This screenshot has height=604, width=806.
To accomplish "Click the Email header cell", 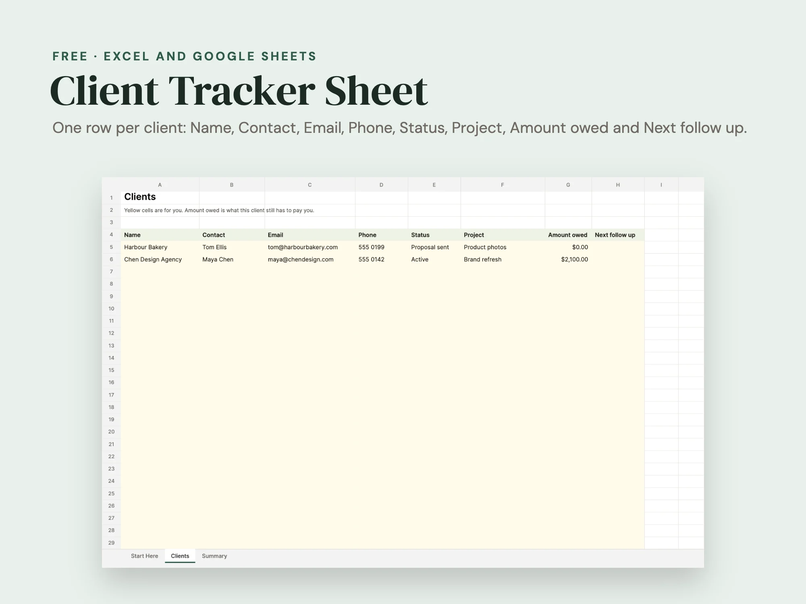I will [x=310, y=235].
